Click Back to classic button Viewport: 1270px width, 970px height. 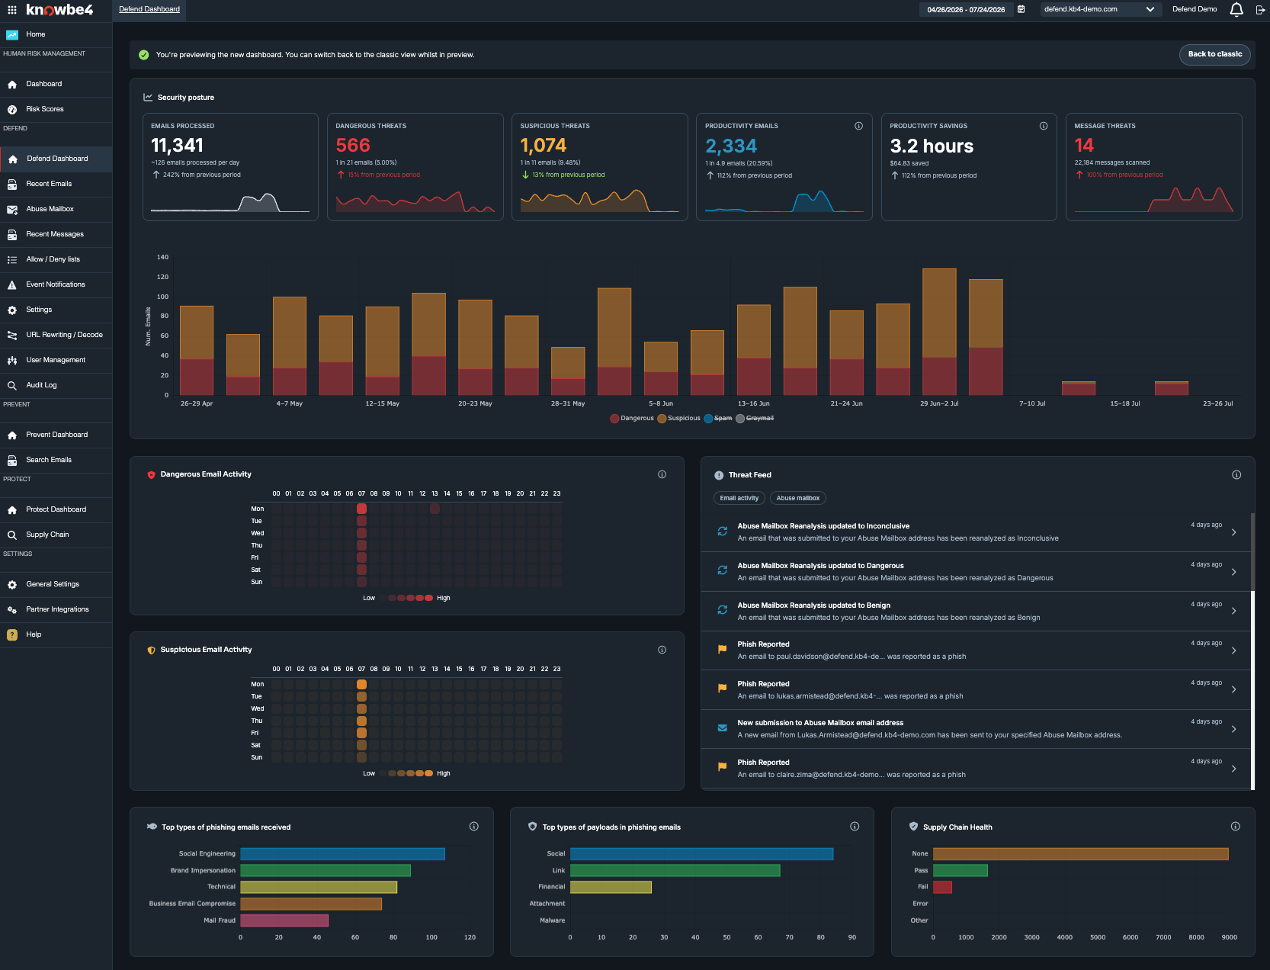[1214, 54]
